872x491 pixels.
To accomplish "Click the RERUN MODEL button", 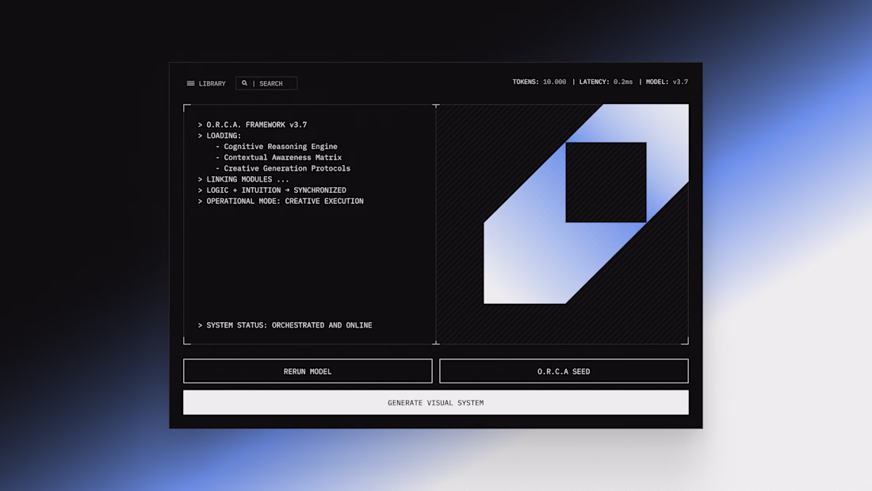I will (x=308, y=371).
